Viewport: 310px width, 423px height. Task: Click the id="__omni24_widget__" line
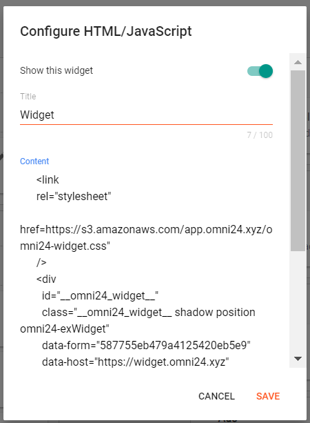100,295
